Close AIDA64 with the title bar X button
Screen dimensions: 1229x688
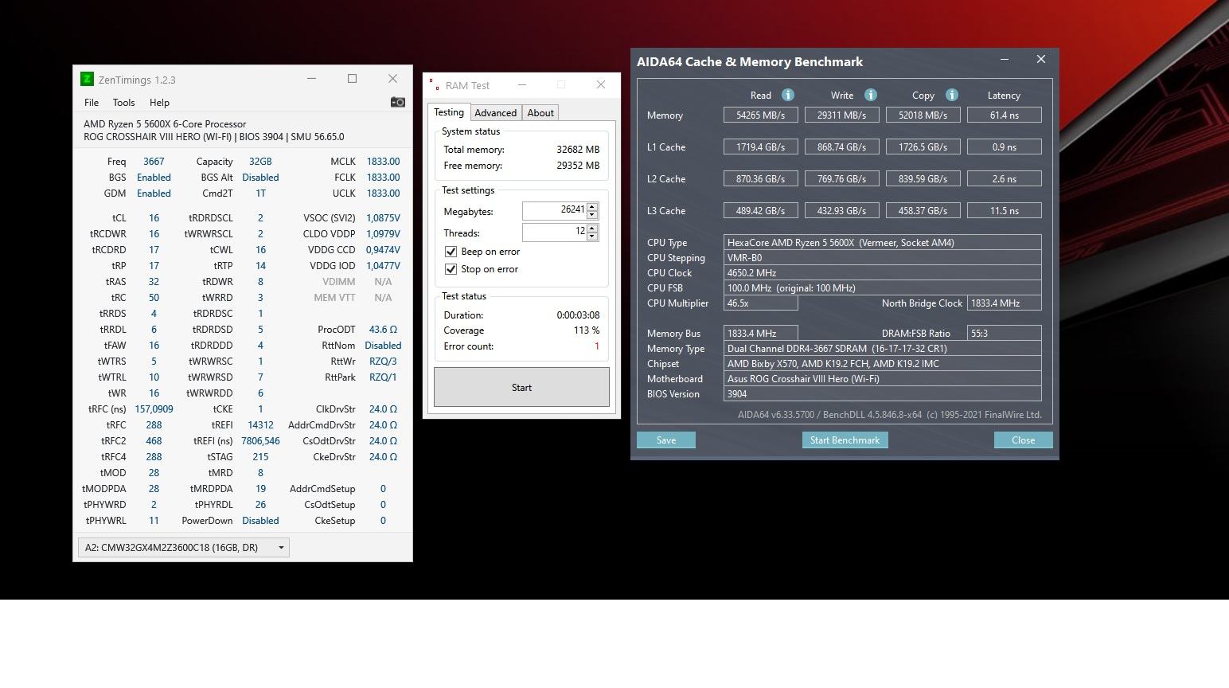pyautogui.click(x=1040, y=60)
